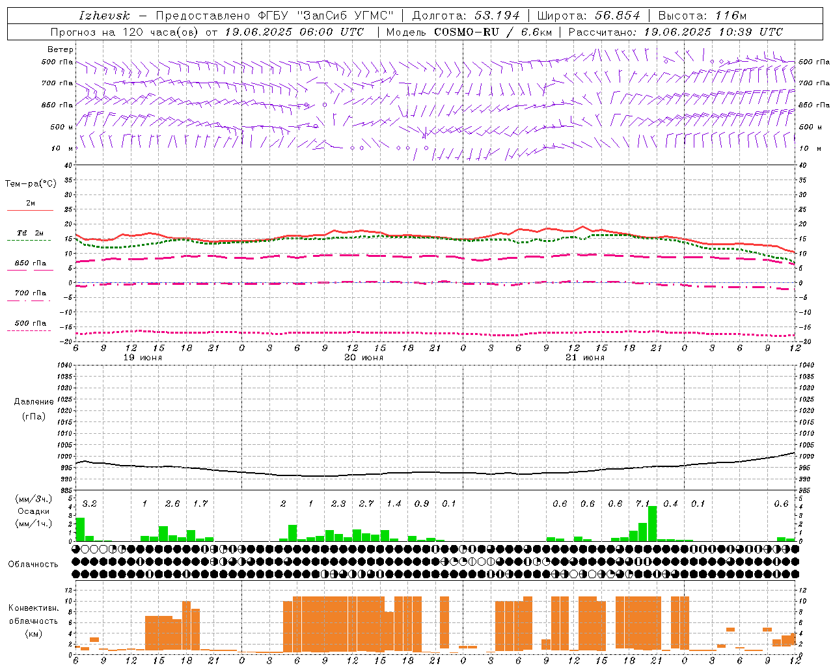
Task: Click the 'Осадки' precipitation label
Action: coord(34,511)
